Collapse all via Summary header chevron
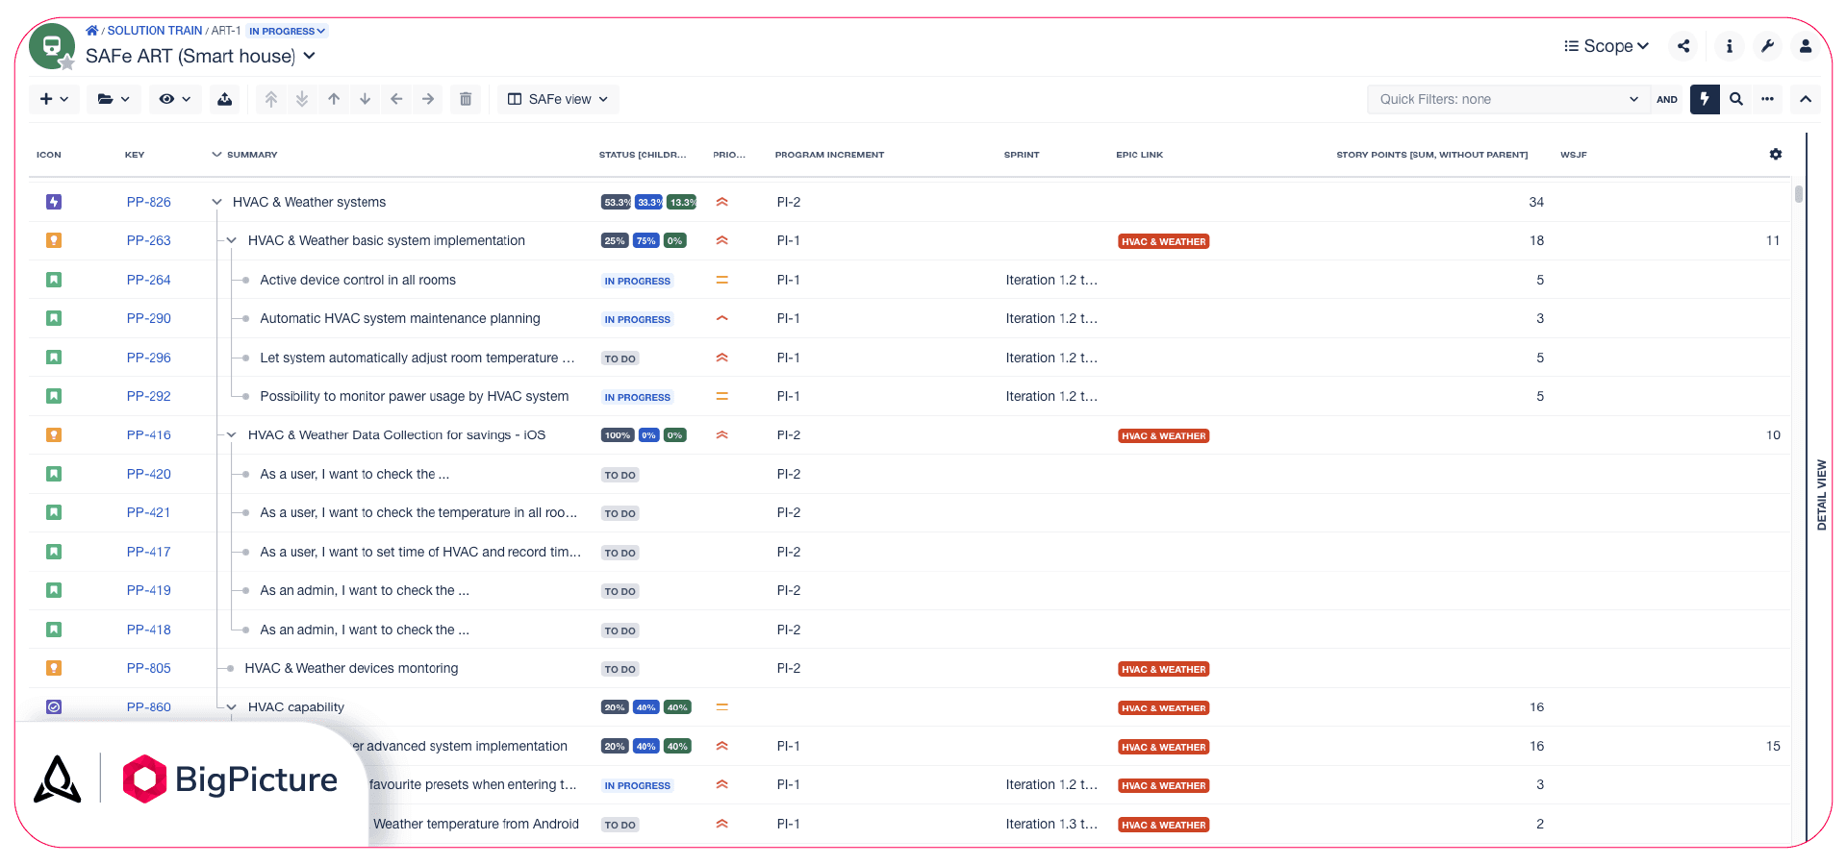The height and width of the screenshot is (865, 1847). 216,154
